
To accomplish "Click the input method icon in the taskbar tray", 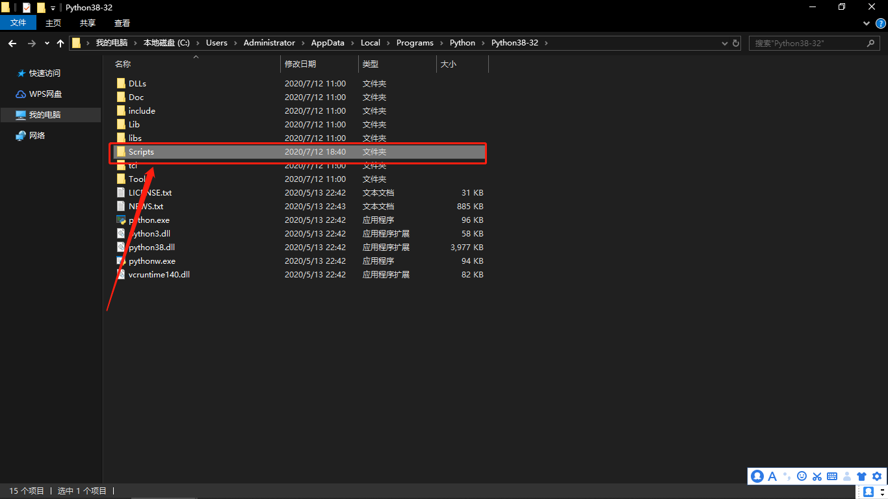I will [868, 492].
